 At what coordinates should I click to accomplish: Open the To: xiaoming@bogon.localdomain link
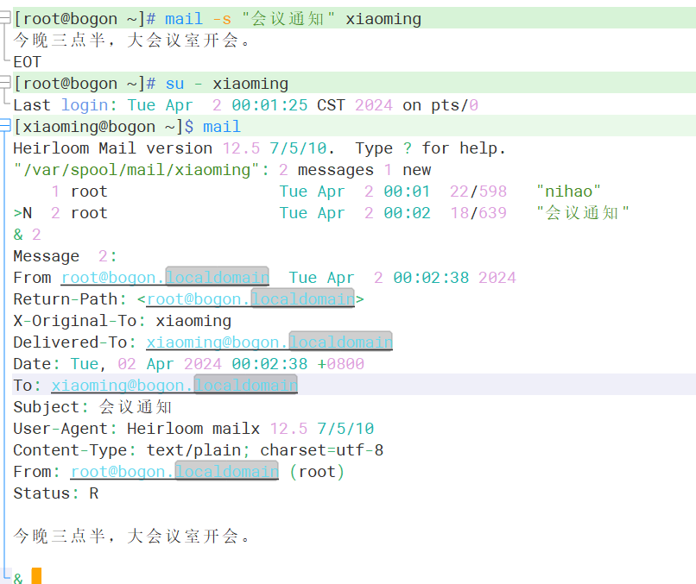(174, 386)
